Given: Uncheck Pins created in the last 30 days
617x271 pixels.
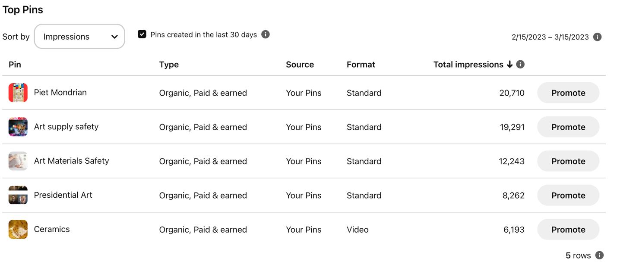Looking at the screenshot, I should click(142, 34).
